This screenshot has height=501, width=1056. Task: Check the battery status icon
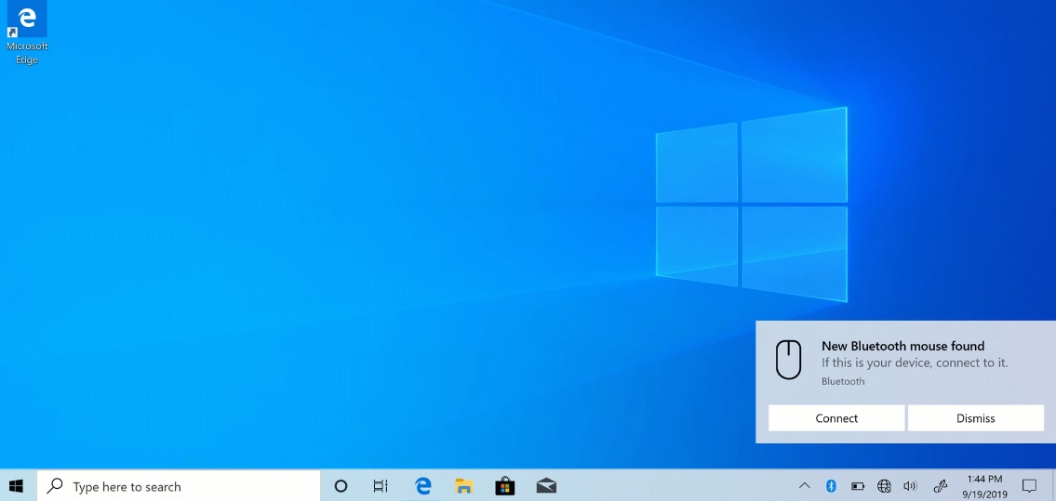pyautogui.click(x=857, y=485)
